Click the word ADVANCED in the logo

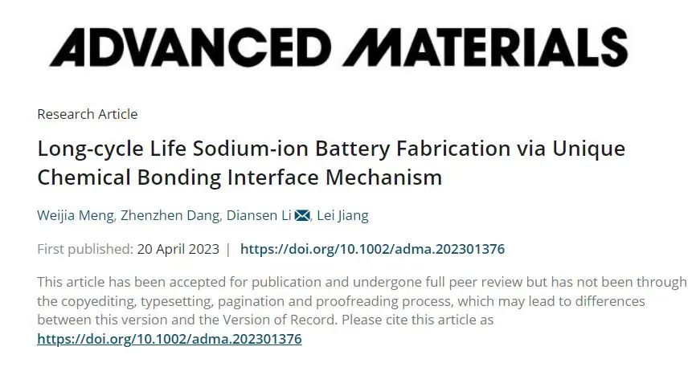190,47
